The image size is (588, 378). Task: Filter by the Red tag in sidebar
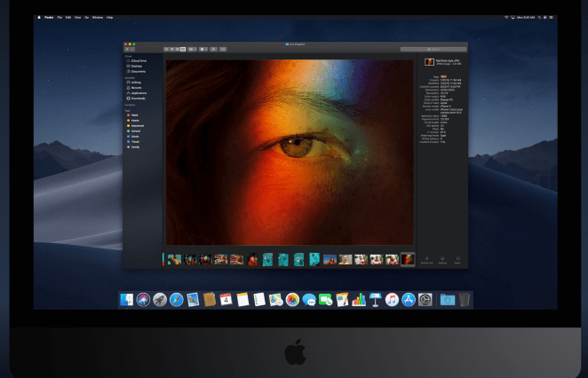pyautogui.click(x=133, y=114)
